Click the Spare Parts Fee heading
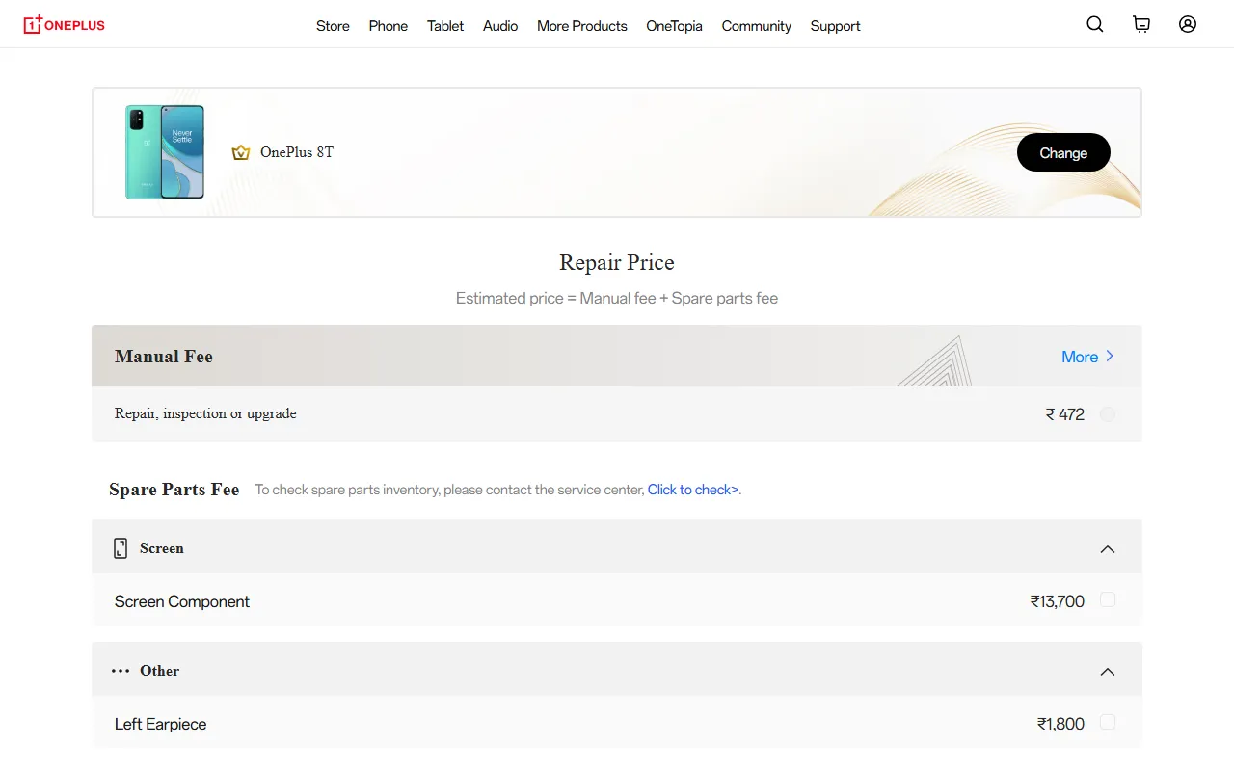1234x771 pixels. pyautogui.click(x=174, y=490)
